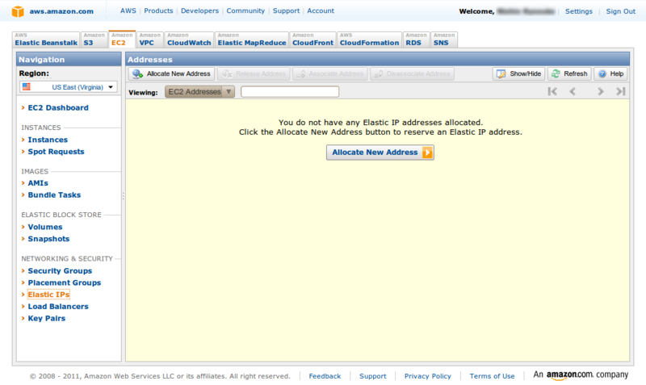Open Support top menu
Viewport: 646px width, 385px height.
coord(287,10)
